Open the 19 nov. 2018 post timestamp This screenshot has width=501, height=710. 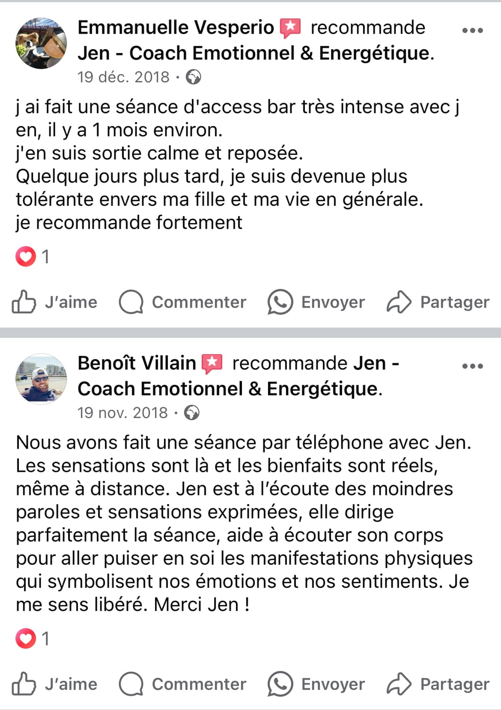122,413
